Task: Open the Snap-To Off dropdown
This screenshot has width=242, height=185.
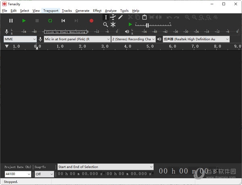Action: pyautogui.click(x=44, y=174)
